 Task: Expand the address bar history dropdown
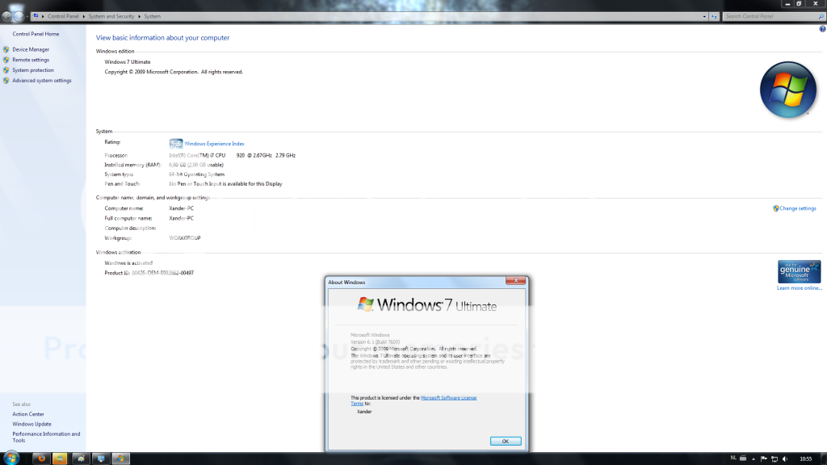(x=703, y=16)
